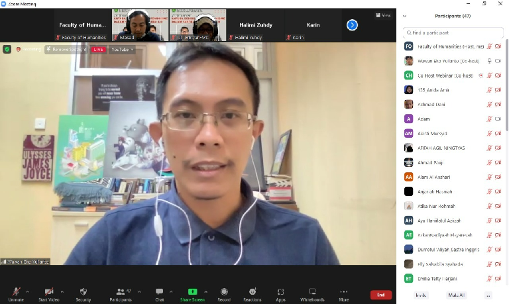The image size is (509, 304).
Task: Select the Faculty of Huma... video tile
Action: click(x=82, y=25)
